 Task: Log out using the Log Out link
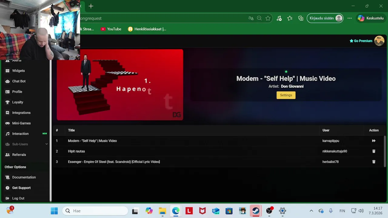tap(18, 198)
